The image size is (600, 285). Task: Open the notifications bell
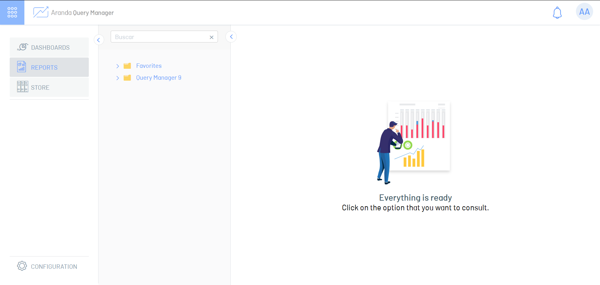click(x=557, y=13)
